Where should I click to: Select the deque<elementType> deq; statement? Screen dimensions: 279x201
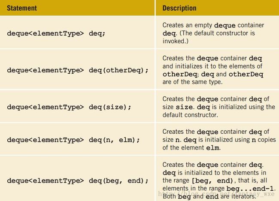click(x=56, y=33)
